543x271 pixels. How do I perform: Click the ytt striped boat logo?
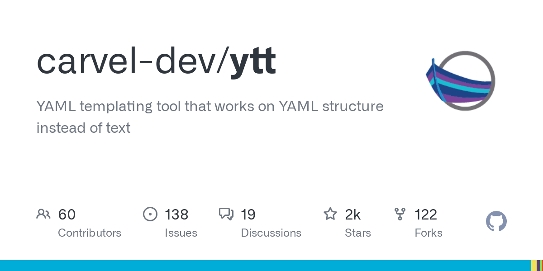(460, 81)
